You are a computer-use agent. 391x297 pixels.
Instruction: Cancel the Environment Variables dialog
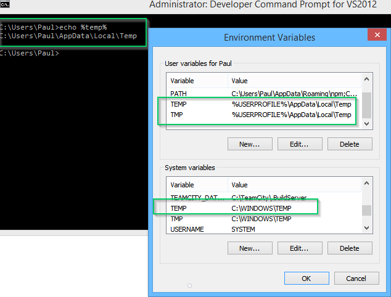coord(356,279)
